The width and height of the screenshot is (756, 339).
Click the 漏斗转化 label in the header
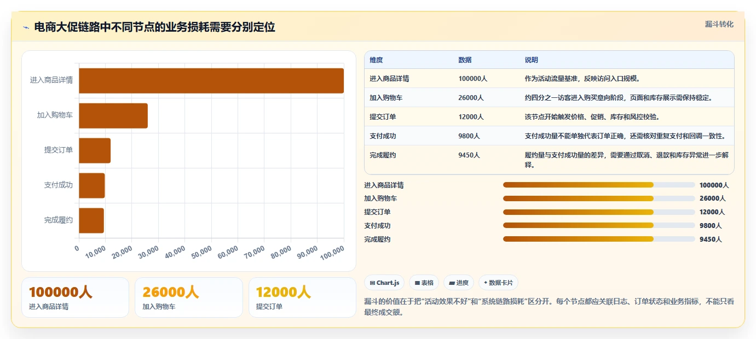[x=719, y=24]
